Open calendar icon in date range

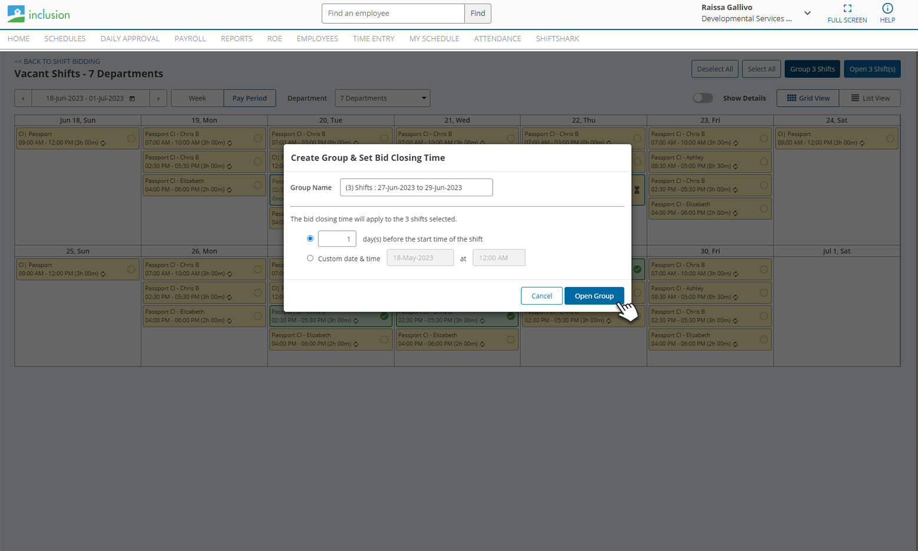click(x=132, y=98)
